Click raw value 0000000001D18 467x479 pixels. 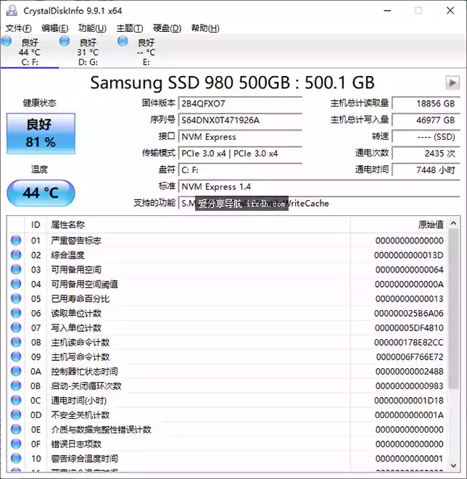409,401
